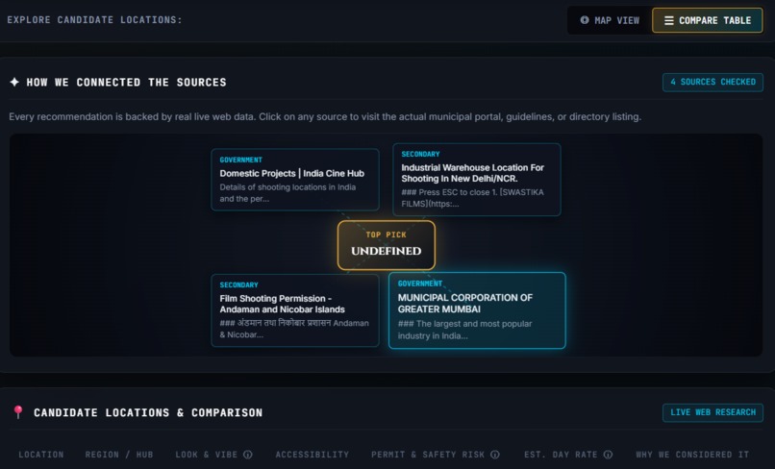Screen dimensions: 775x469
Task: Click the Candidate Locations & Comparison heading
Action: point(148,412)
